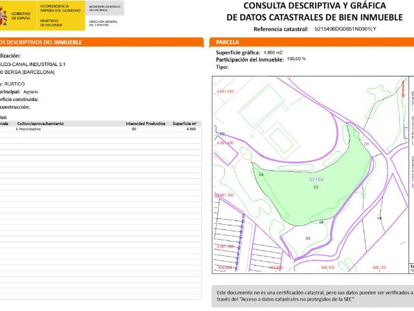Viewport: 414px width, 311px height.
Task: Click the orange Inmueble descriptive data header
Action: tap(97, 41)
